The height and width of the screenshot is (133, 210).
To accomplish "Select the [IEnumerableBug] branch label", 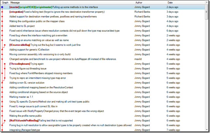I will click(20, 45).
